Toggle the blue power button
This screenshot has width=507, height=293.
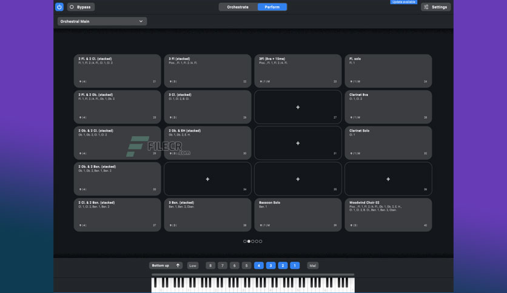coord(59,7)
